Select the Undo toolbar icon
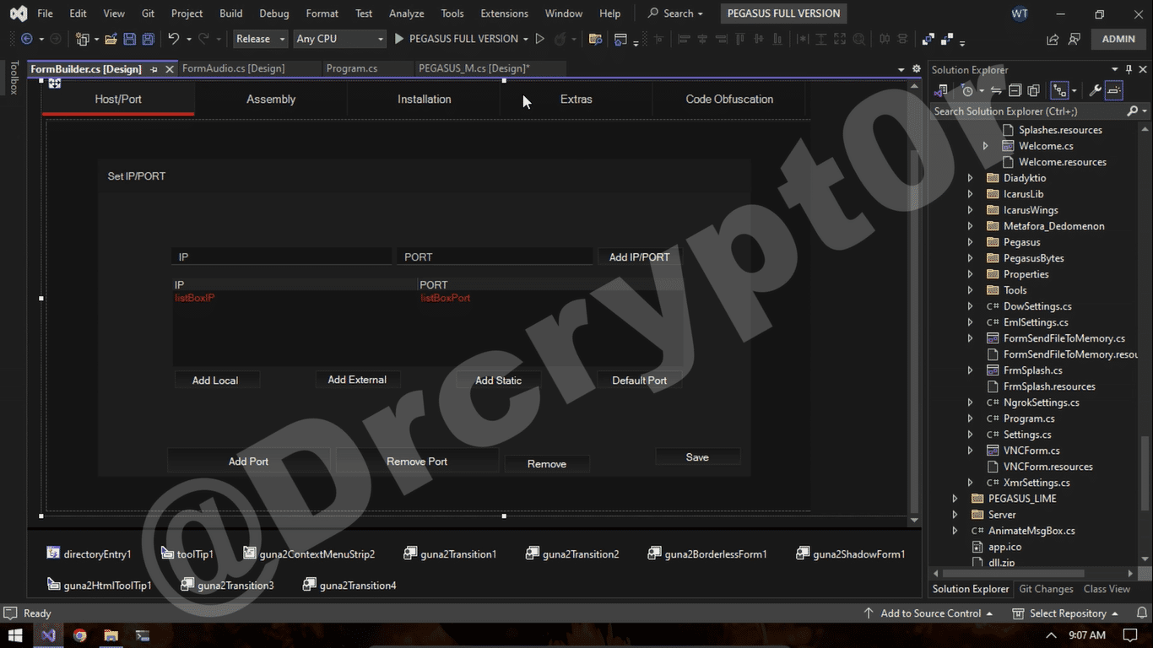 click(x=173, y=39)
